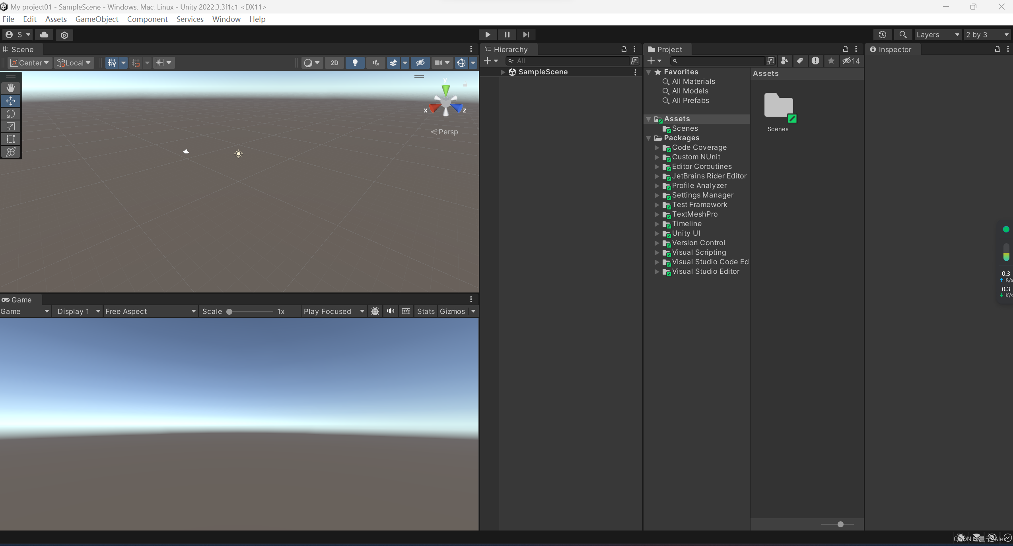Click the Stats button
Image resolution: width=1013 pixels, height=546 pixels.
[426, 311]
